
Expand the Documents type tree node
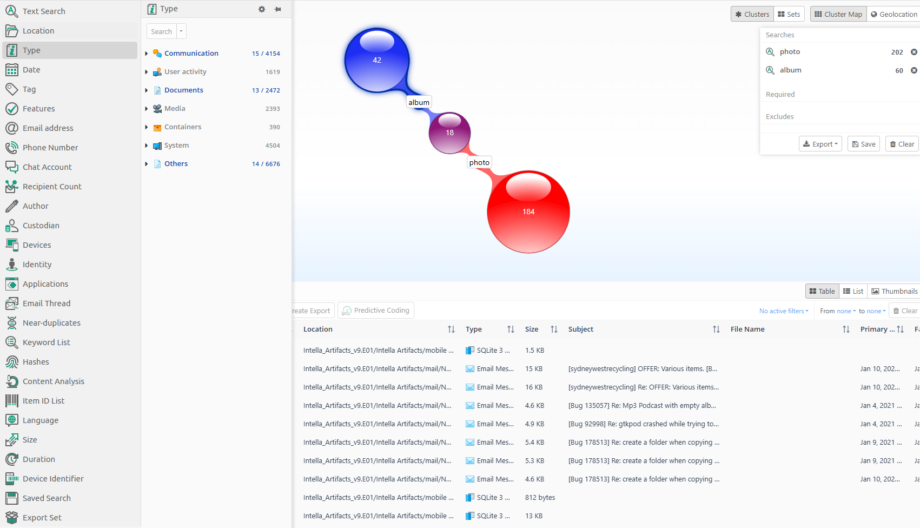[x=147, y=90]
